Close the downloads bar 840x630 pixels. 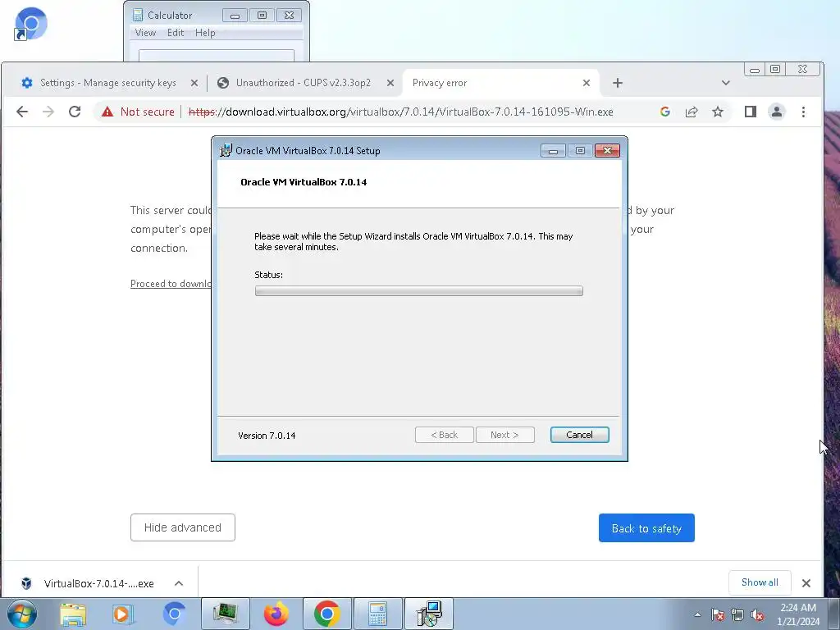(806, 583)
